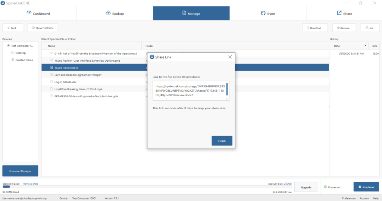Click the Desktop folder icon
This screenshot has width=382, height=201.
[x=13, y=52]
